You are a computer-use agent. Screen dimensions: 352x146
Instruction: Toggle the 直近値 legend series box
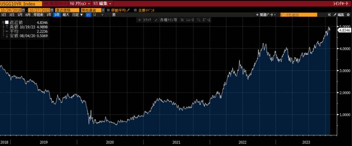click(x=7, y=22)
